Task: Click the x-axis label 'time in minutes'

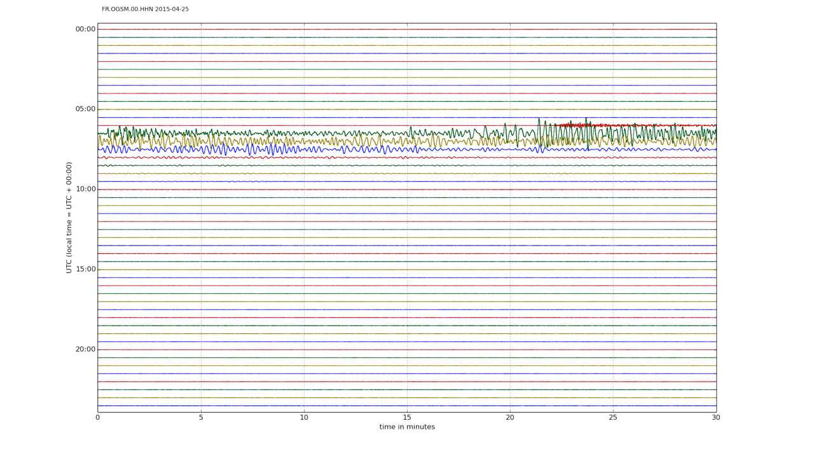Action: (x=407, y=427)
